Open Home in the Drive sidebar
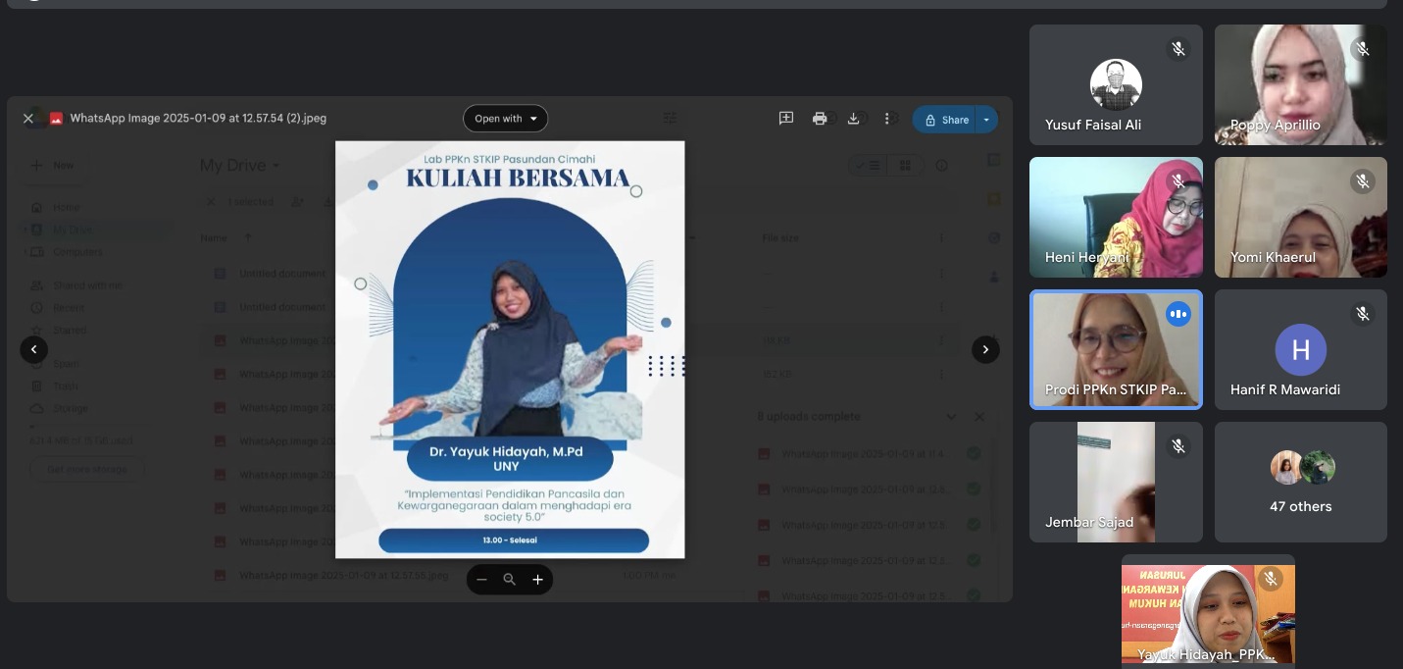1403x669 pixels. tap(67, 207)
